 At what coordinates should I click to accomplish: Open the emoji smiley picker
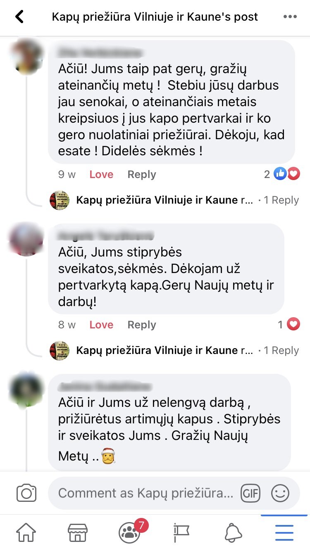pos(280,493)
